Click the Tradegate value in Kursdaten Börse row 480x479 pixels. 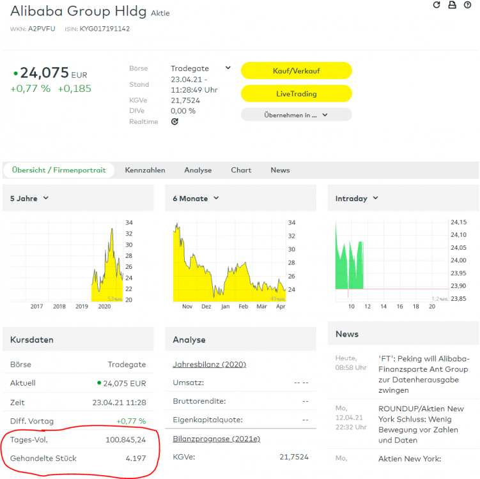(x=127, y=364)
